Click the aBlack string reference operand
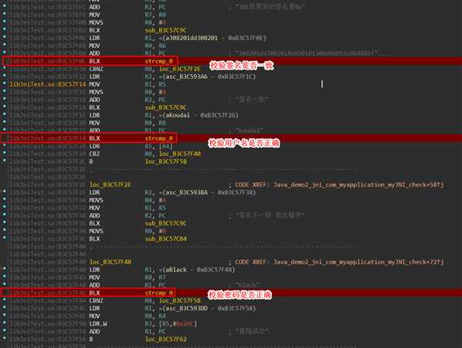This screenshot has height=348, width=462. click(175, 270)
